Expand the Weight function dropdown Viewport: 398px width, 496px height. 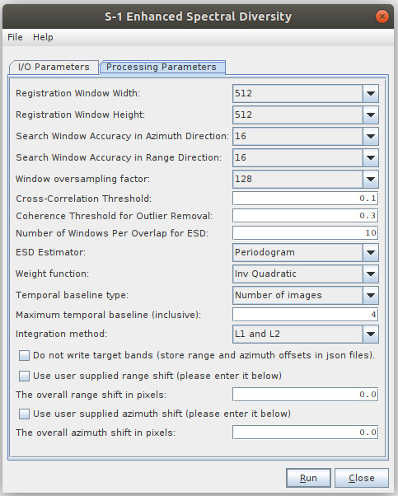[306, 274]
